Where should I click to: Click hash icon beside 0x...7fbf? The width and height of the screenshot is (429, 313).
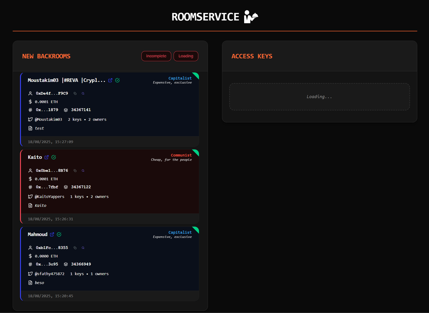pos(30,187)
